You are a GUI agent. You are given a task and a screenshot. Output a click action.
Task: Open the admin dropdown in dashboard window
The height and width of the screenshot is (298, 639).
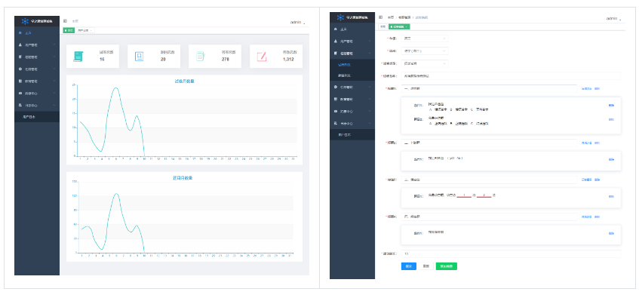coord(297,23)
